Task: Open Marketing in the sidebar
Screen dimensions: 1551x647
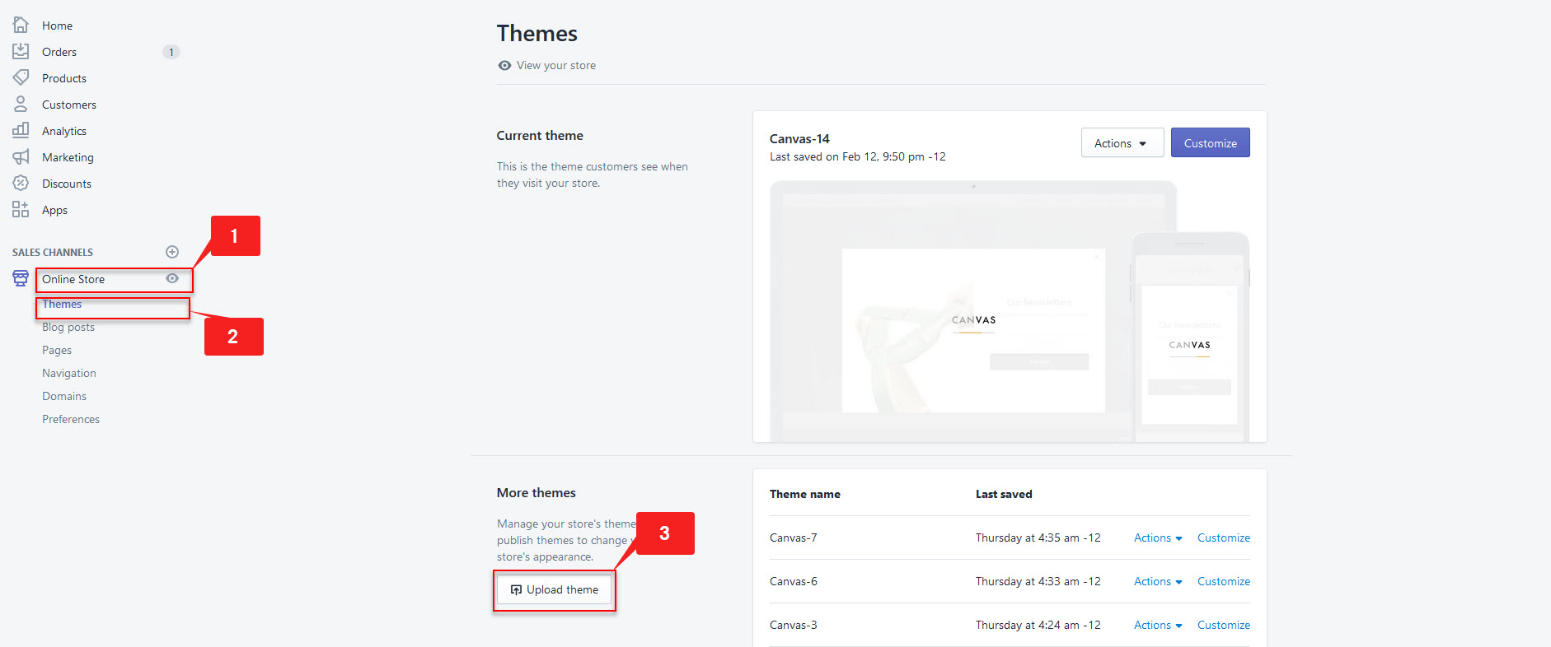Action: (68, 157)
